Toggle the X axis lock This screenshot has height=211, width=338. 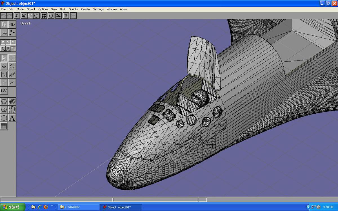click(x=3, y=42)
